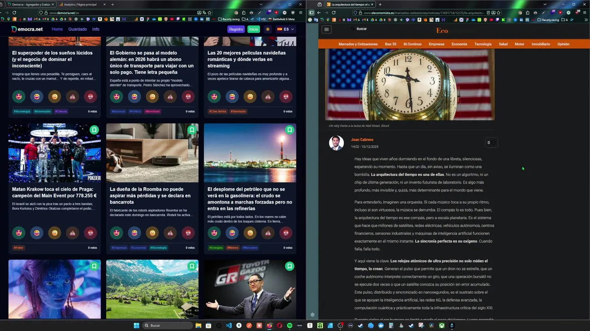The height and width of the screenshot is (331, 590).
Task: Select the #Movilidad tag
Action: (x=153, y=111)
